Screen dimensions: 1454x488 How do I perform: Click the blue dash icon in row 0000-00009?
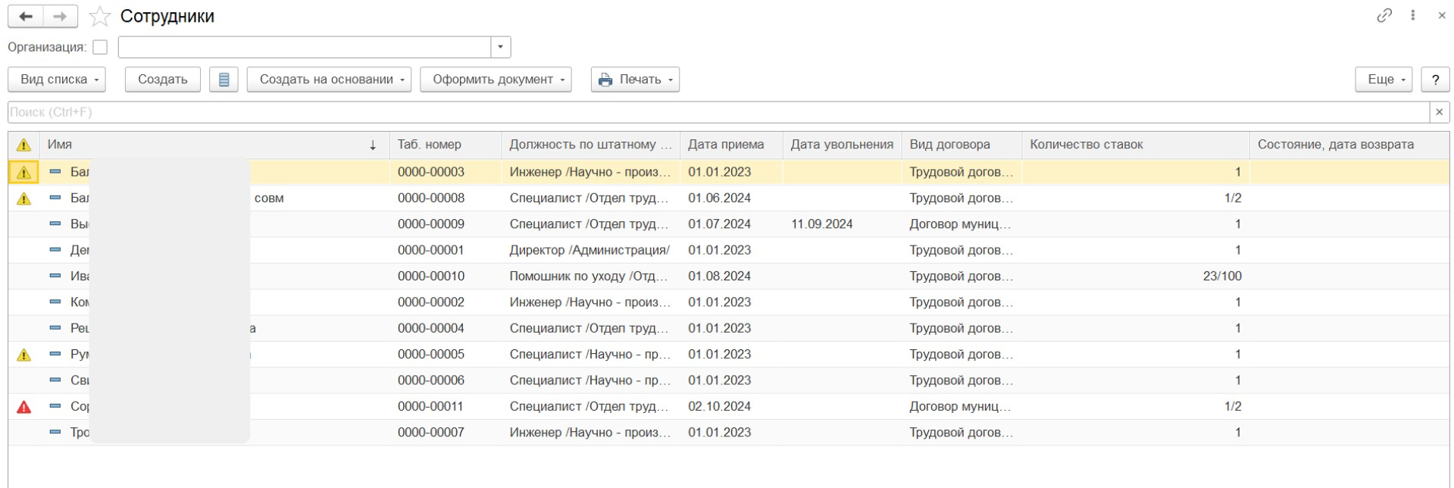[55, 224]
